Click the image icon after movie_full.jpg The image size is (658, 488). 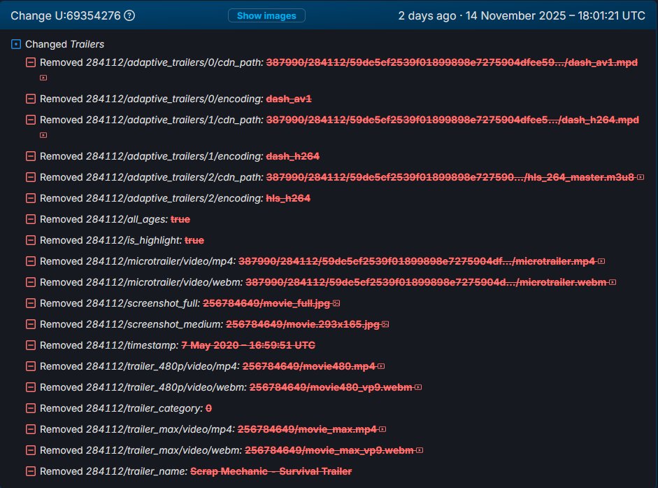click(x=336, y=303)
